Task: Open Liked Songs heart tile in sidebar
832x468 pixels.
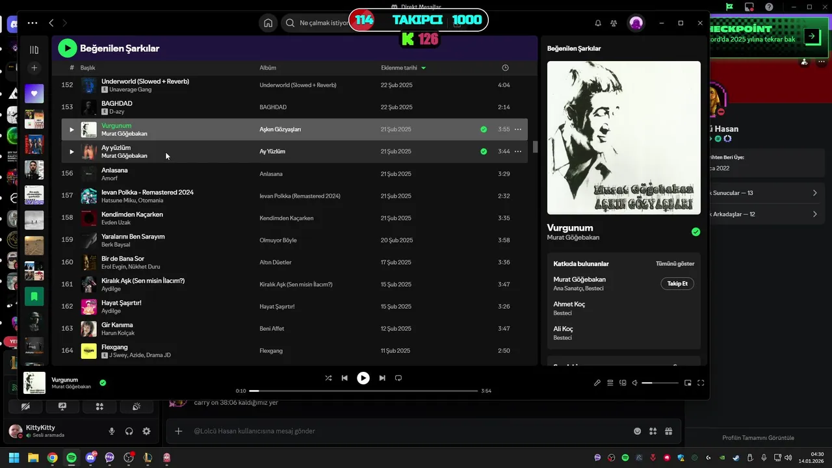Action: pos(34,94)
